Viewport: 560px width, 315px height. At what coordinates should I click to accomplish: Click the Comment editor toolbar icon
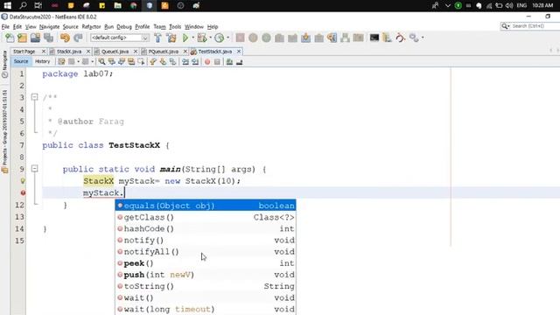coord(229,62)
